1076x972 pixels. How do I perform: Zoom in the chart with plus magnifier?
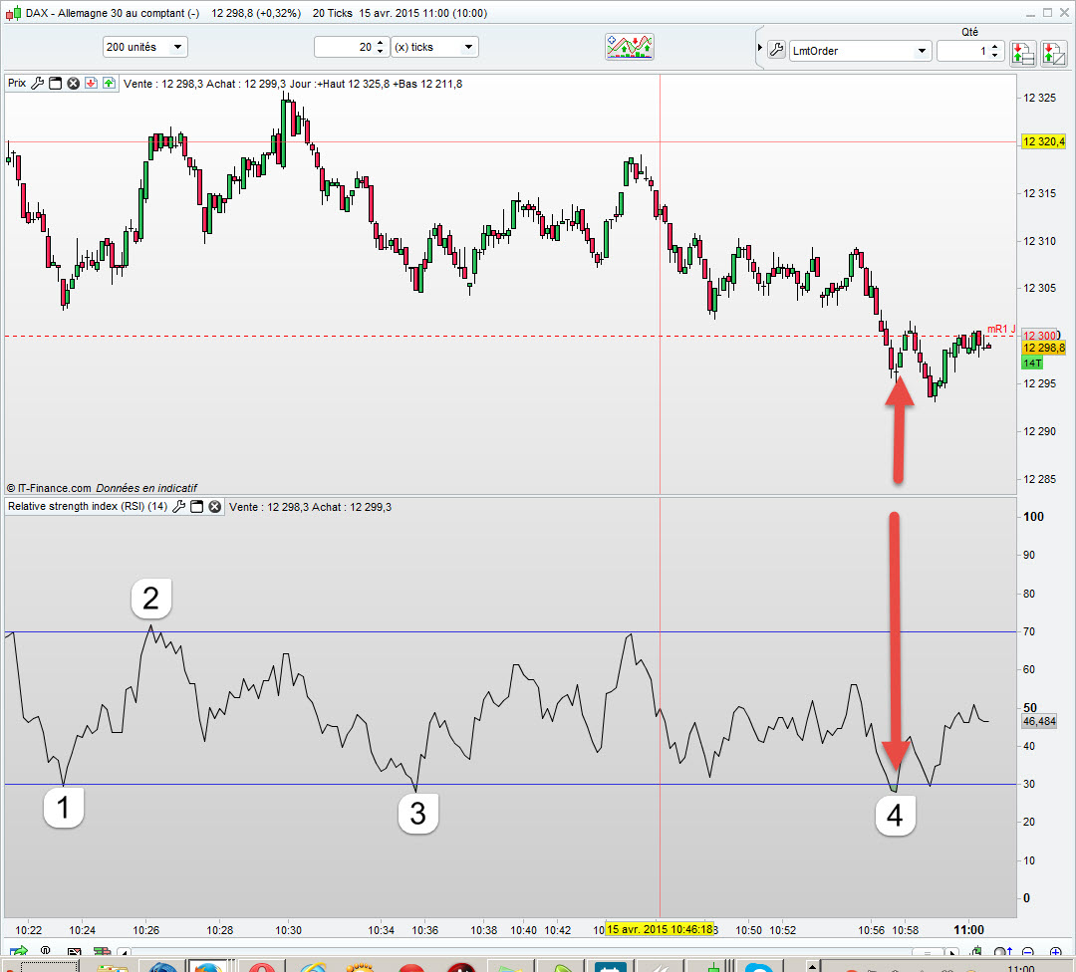pos(1056,951)
